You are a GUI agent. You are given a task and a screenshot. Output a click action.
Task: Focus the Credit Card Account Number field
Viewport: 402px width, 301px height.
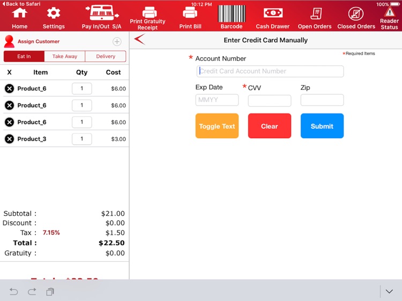tap(270, 71)
